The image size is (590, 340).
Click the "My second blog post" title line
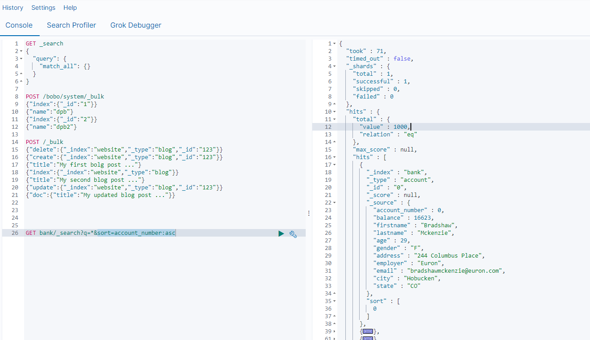pos(86,180)
